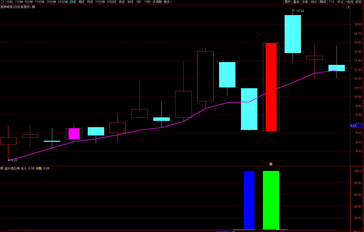Select the 5秒 period tab

(x=139, y=2)
